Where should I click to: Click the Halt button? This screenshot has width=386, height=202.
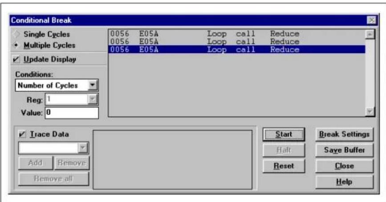click(x=284, y=150)
